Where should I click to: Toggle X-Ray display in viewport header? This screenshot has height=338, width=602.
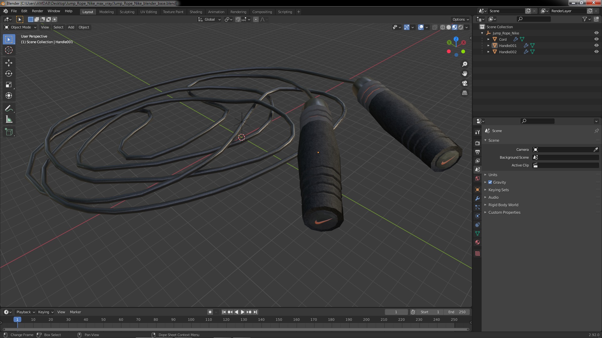coord(435,27)
